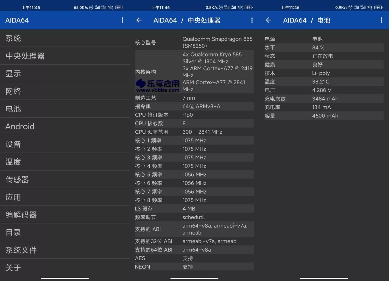389x281 pixels.
Task: Tap the Wi-Fi icon in the status bar
Action: coord(110,7)
